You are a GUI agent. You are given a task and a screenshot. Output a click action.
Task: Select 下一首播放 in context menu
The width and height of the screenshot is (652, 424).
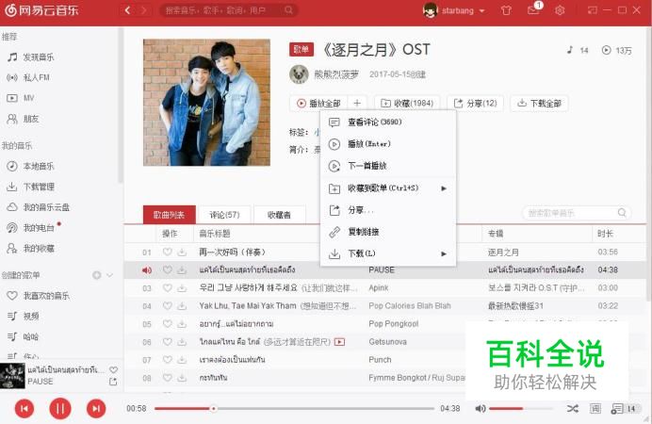[387, 166]
